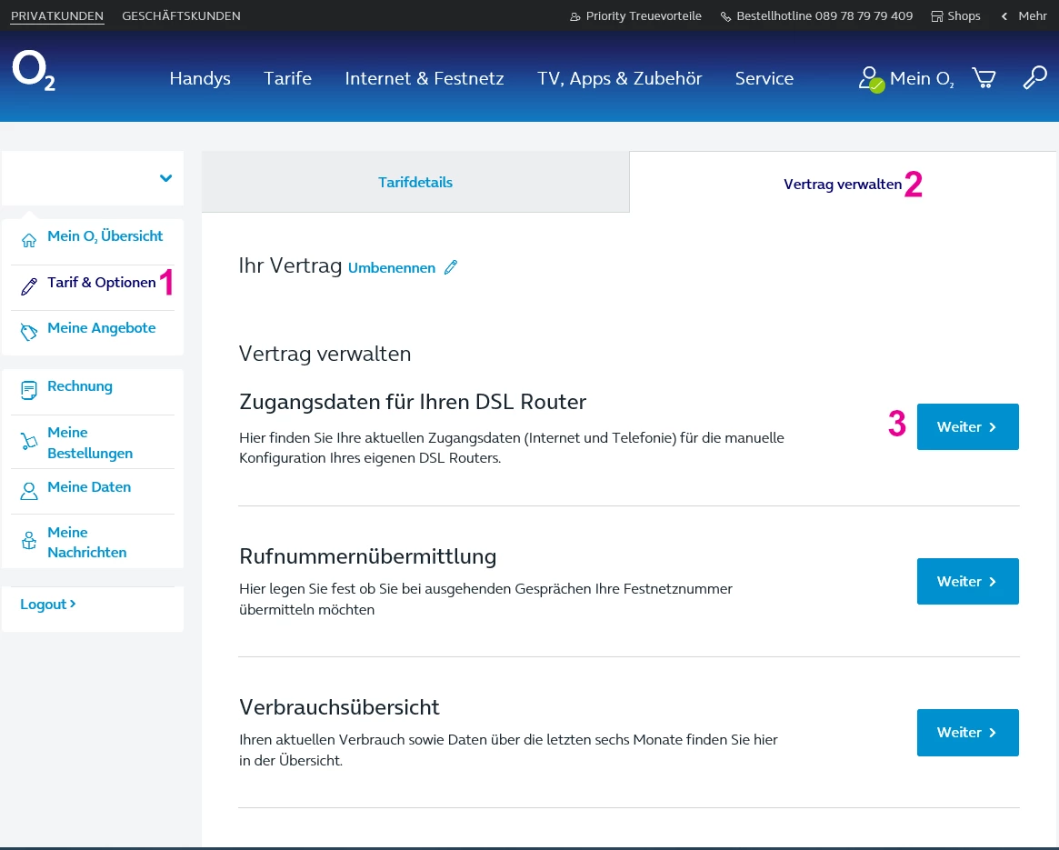
Task: Open the TV, Apps & Zubehör menu
Action: point(619,78)
